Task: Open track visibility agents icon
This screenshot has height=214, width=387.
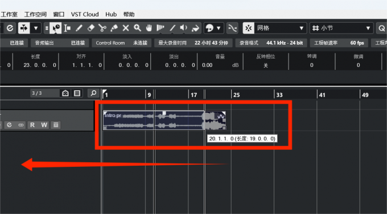Action: click(x=65, y=93)
